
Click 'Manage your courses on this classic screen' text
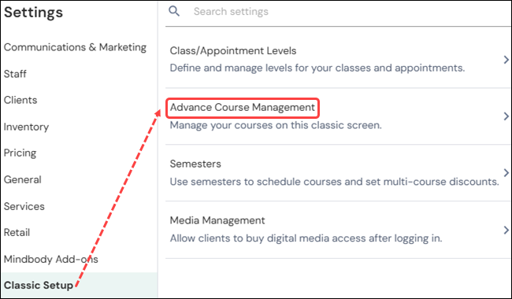tap(276, 125)
